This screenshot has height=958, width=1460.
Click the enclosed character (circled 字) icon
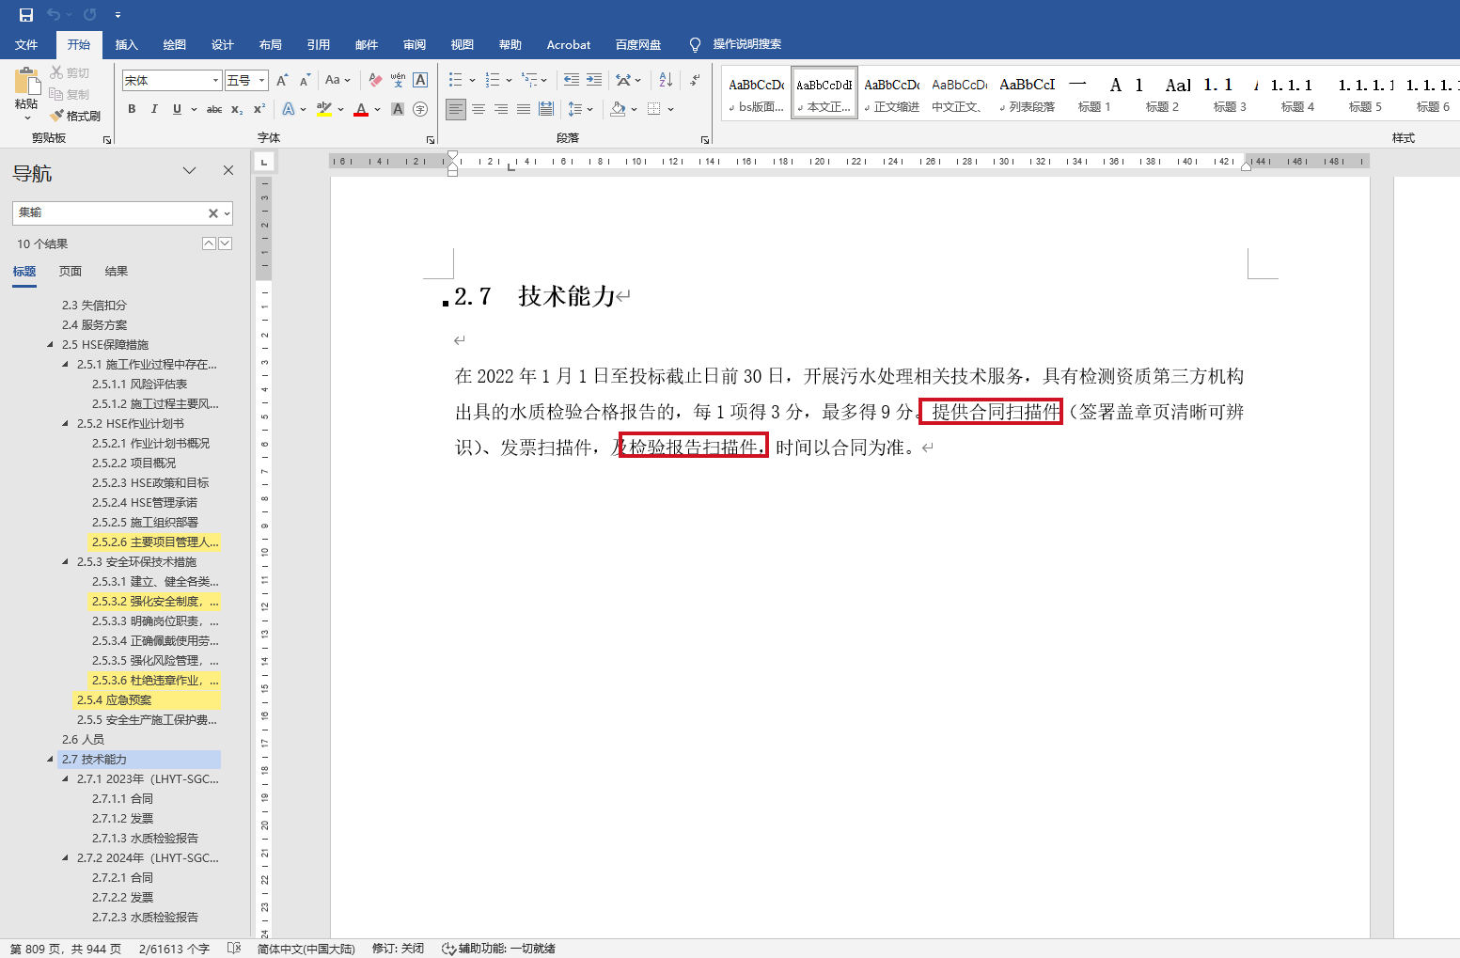pos(420,109)
